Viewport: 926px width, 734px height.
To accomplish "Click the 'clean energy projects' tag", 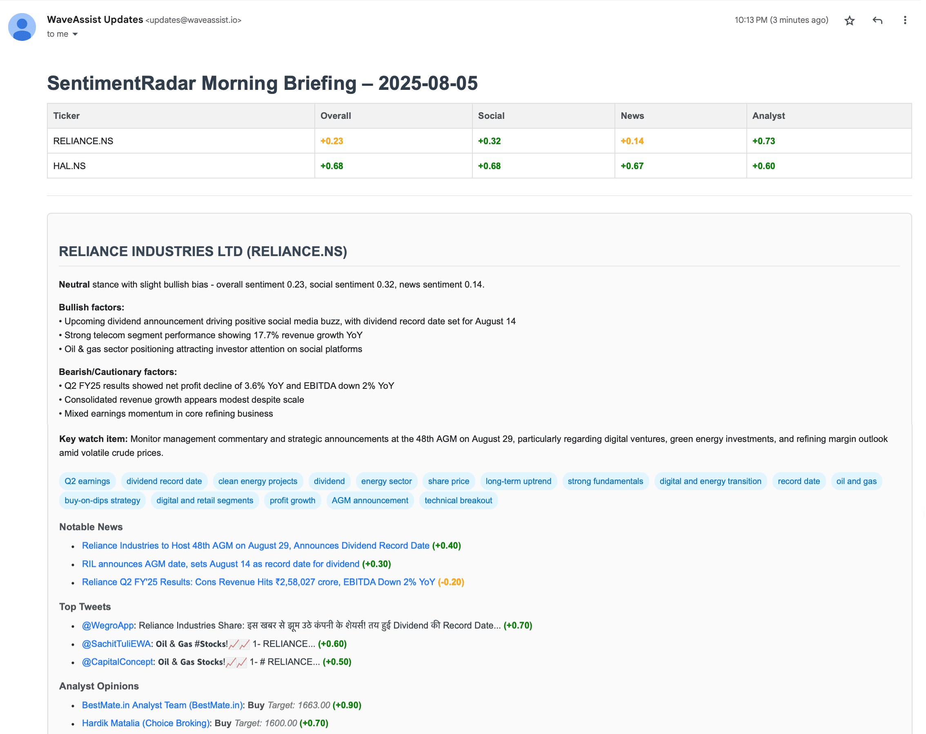I will click(x=258, y=481).
